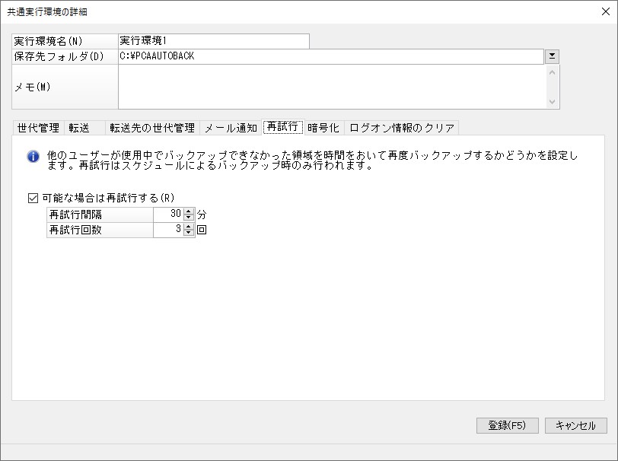Switch to the 暗号化 tab
The image size is (618, 461).
click(x=323, y=128)
